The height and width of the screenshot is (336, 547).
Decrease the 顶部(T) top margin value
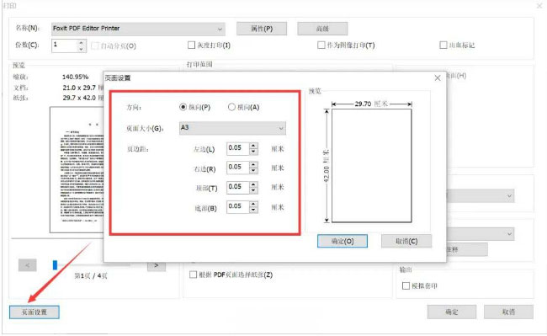click(254, 190)
